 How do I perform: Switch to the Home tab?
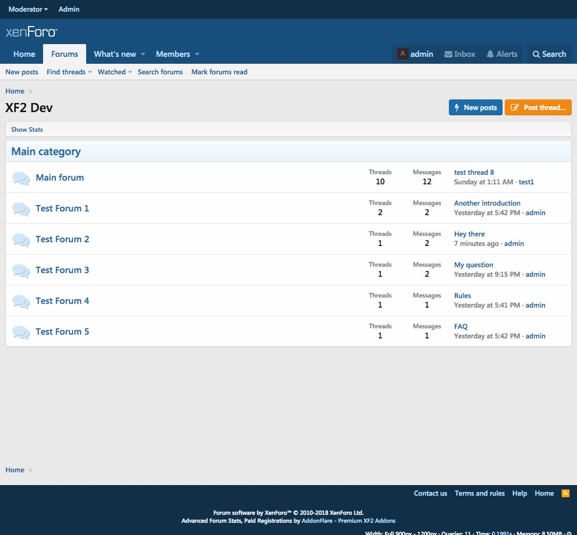(24, 54)
